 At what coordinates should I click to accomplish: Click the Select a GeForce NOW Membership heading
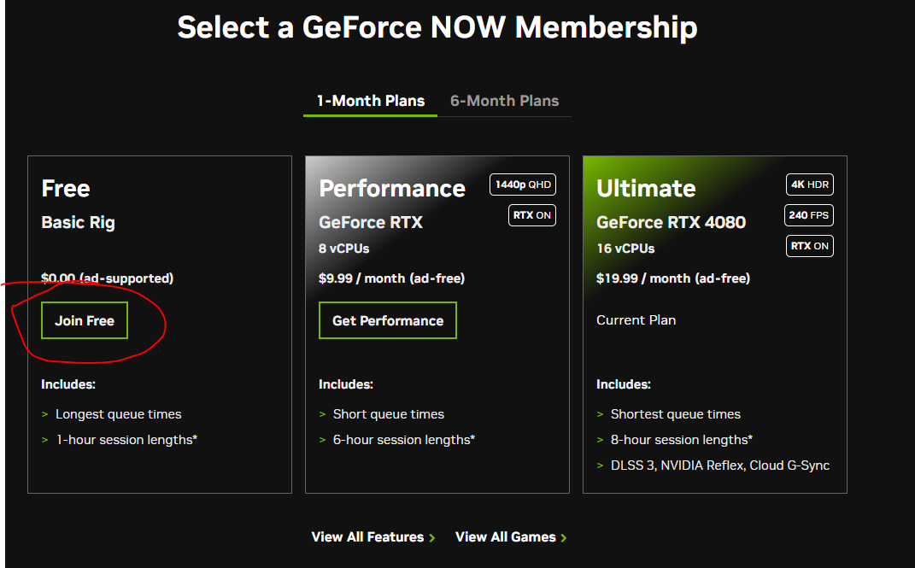coord(437,27)
